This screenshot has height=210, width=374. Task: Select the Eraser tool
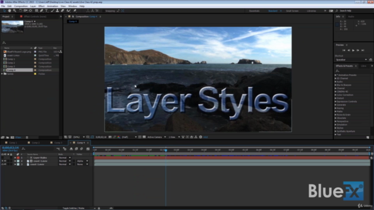point(63,10)
